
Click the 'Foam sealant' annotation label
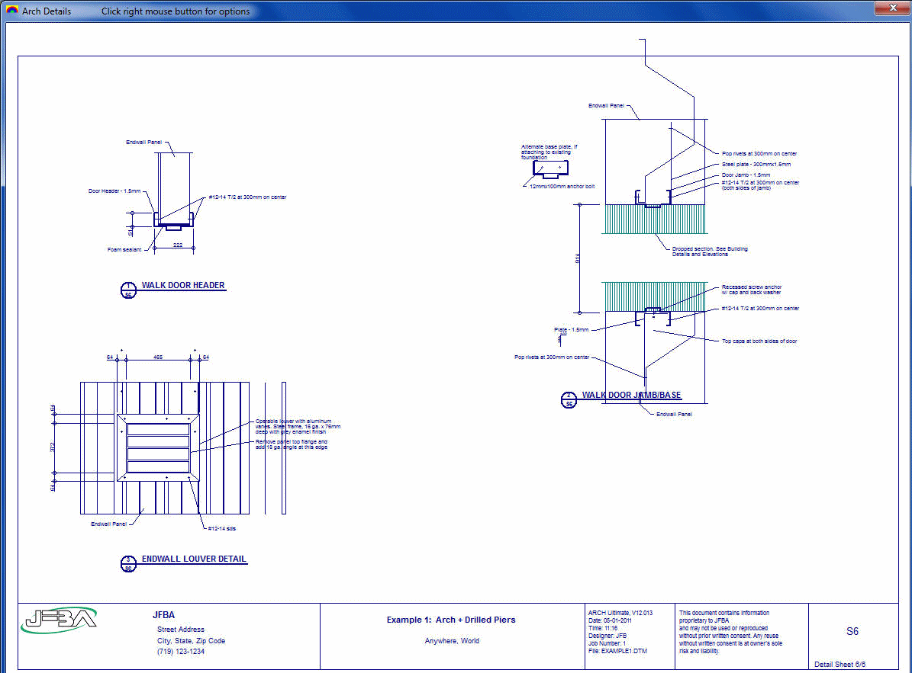[124, 249]
